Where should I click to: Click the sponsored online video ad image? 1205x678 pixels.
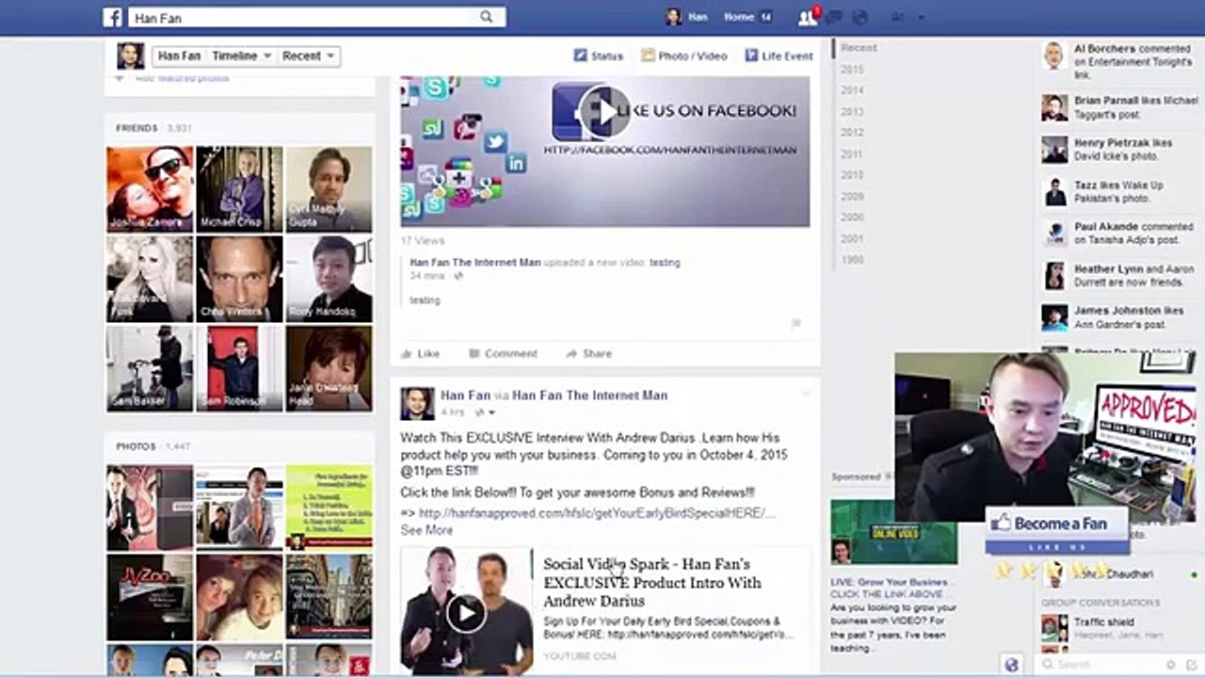coord(893,533)
